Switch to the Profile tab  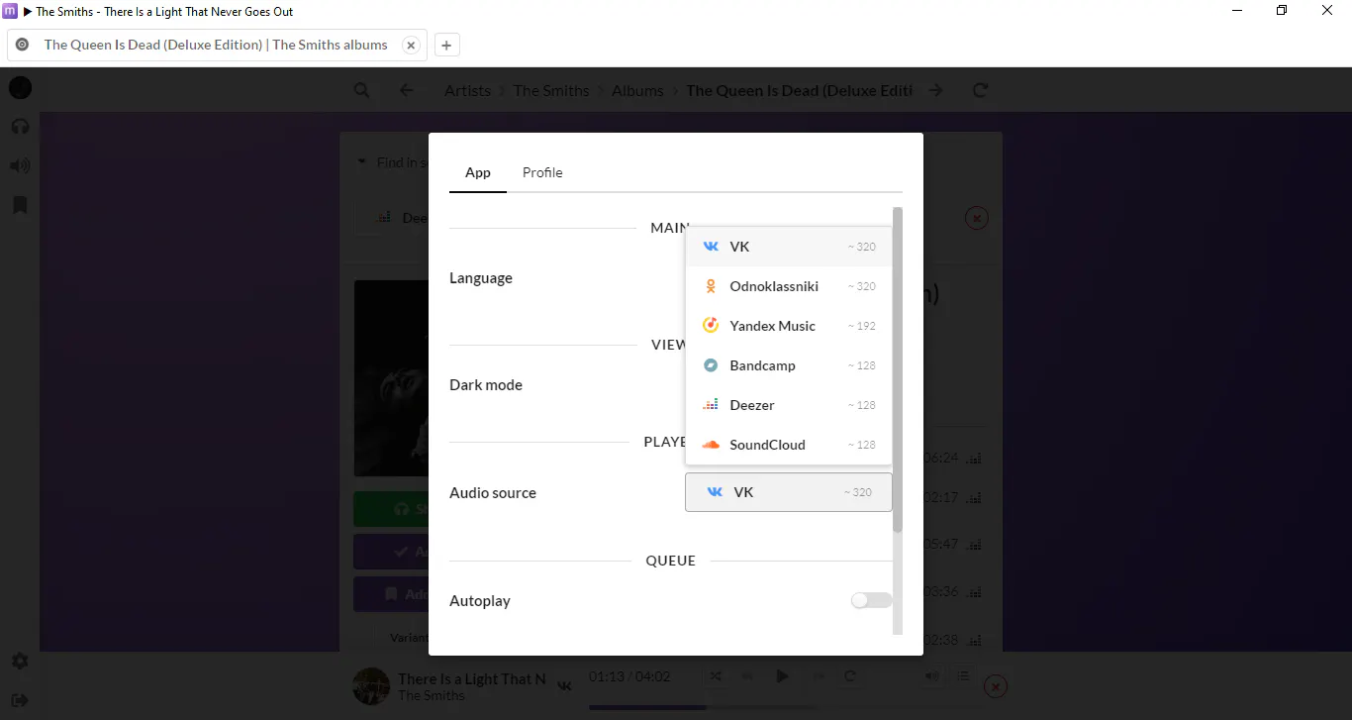[542, 172]
